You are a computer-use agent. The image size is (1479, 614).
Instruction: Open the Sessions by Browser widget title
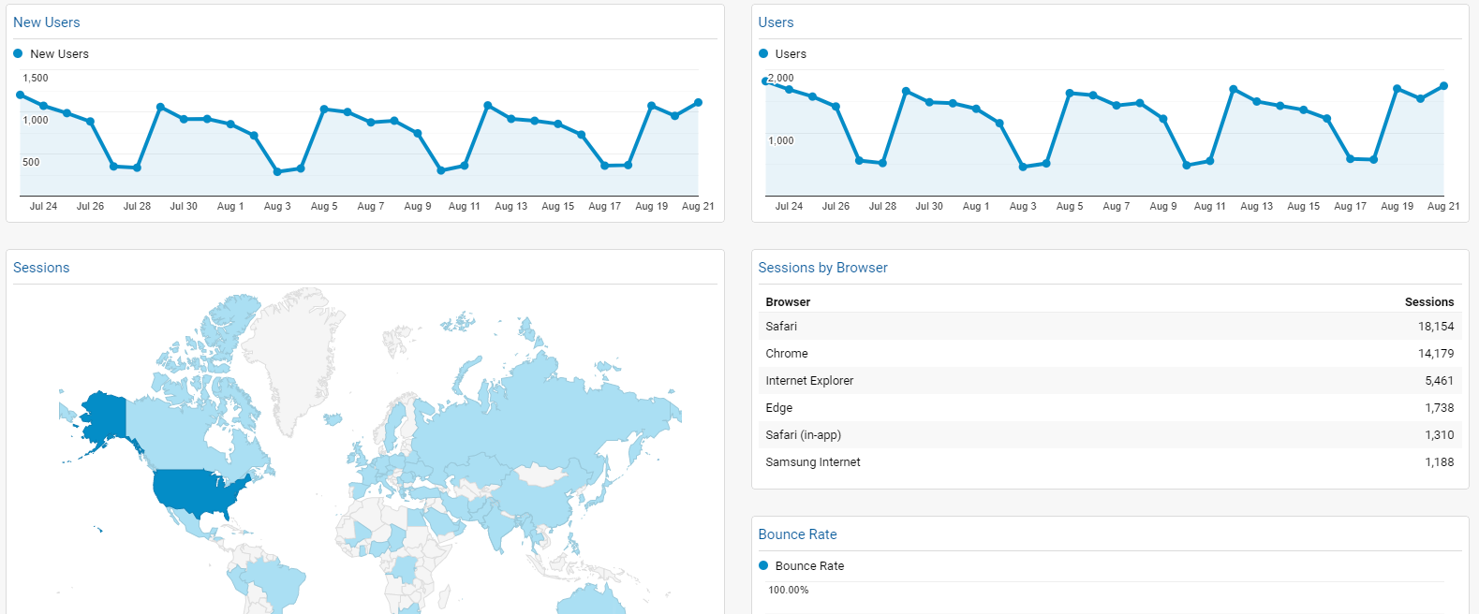(x=822, y=268)
